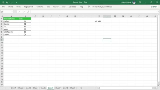Switch to Sheet4 tab
160x90 pixels.
pos(36,88)
